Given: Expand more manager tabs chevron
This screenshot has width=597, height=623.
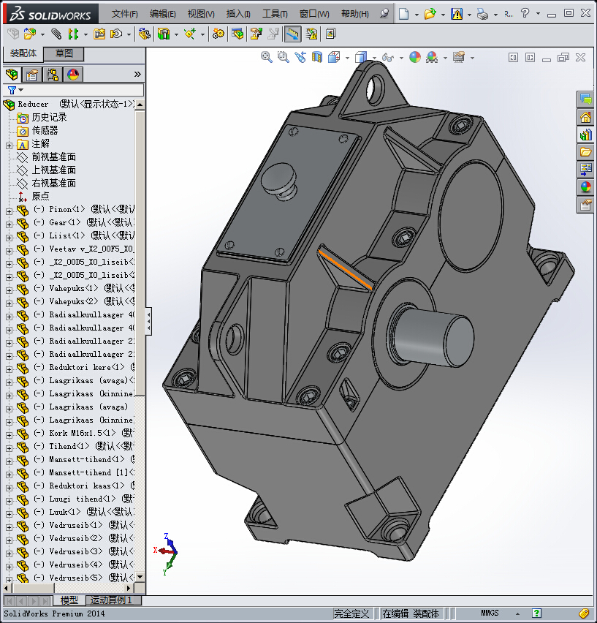Looking at the screenshot, I should coord(137,75).
